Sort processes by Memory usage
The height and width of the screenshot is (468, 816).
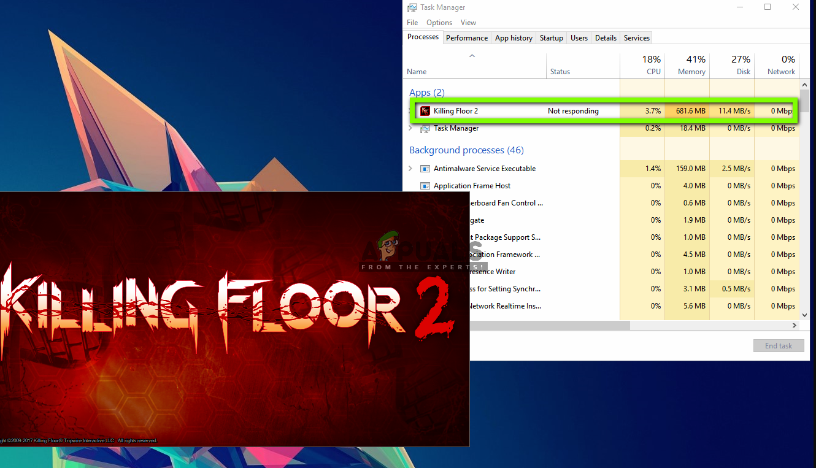tap(687, 65)
